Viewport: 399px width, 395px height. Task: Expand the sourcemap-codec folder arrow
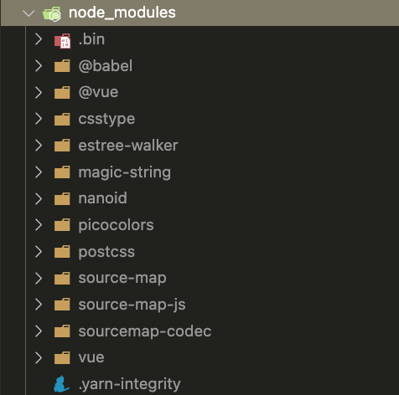(39, 331)
